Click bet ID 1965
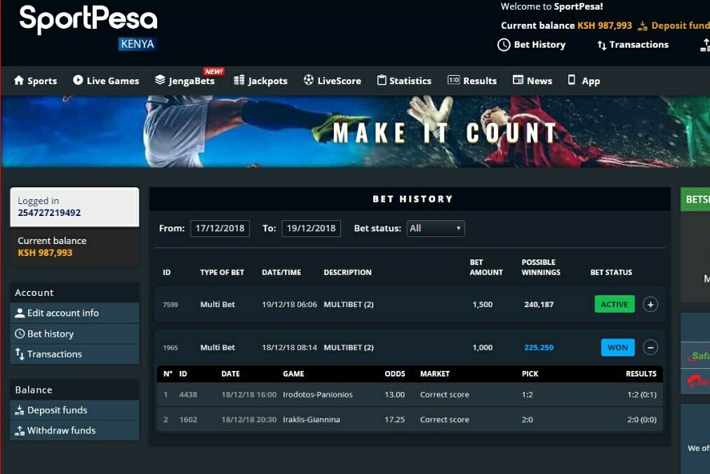The height and width of the screenshot is (474, 710). (x=170, y=348)
